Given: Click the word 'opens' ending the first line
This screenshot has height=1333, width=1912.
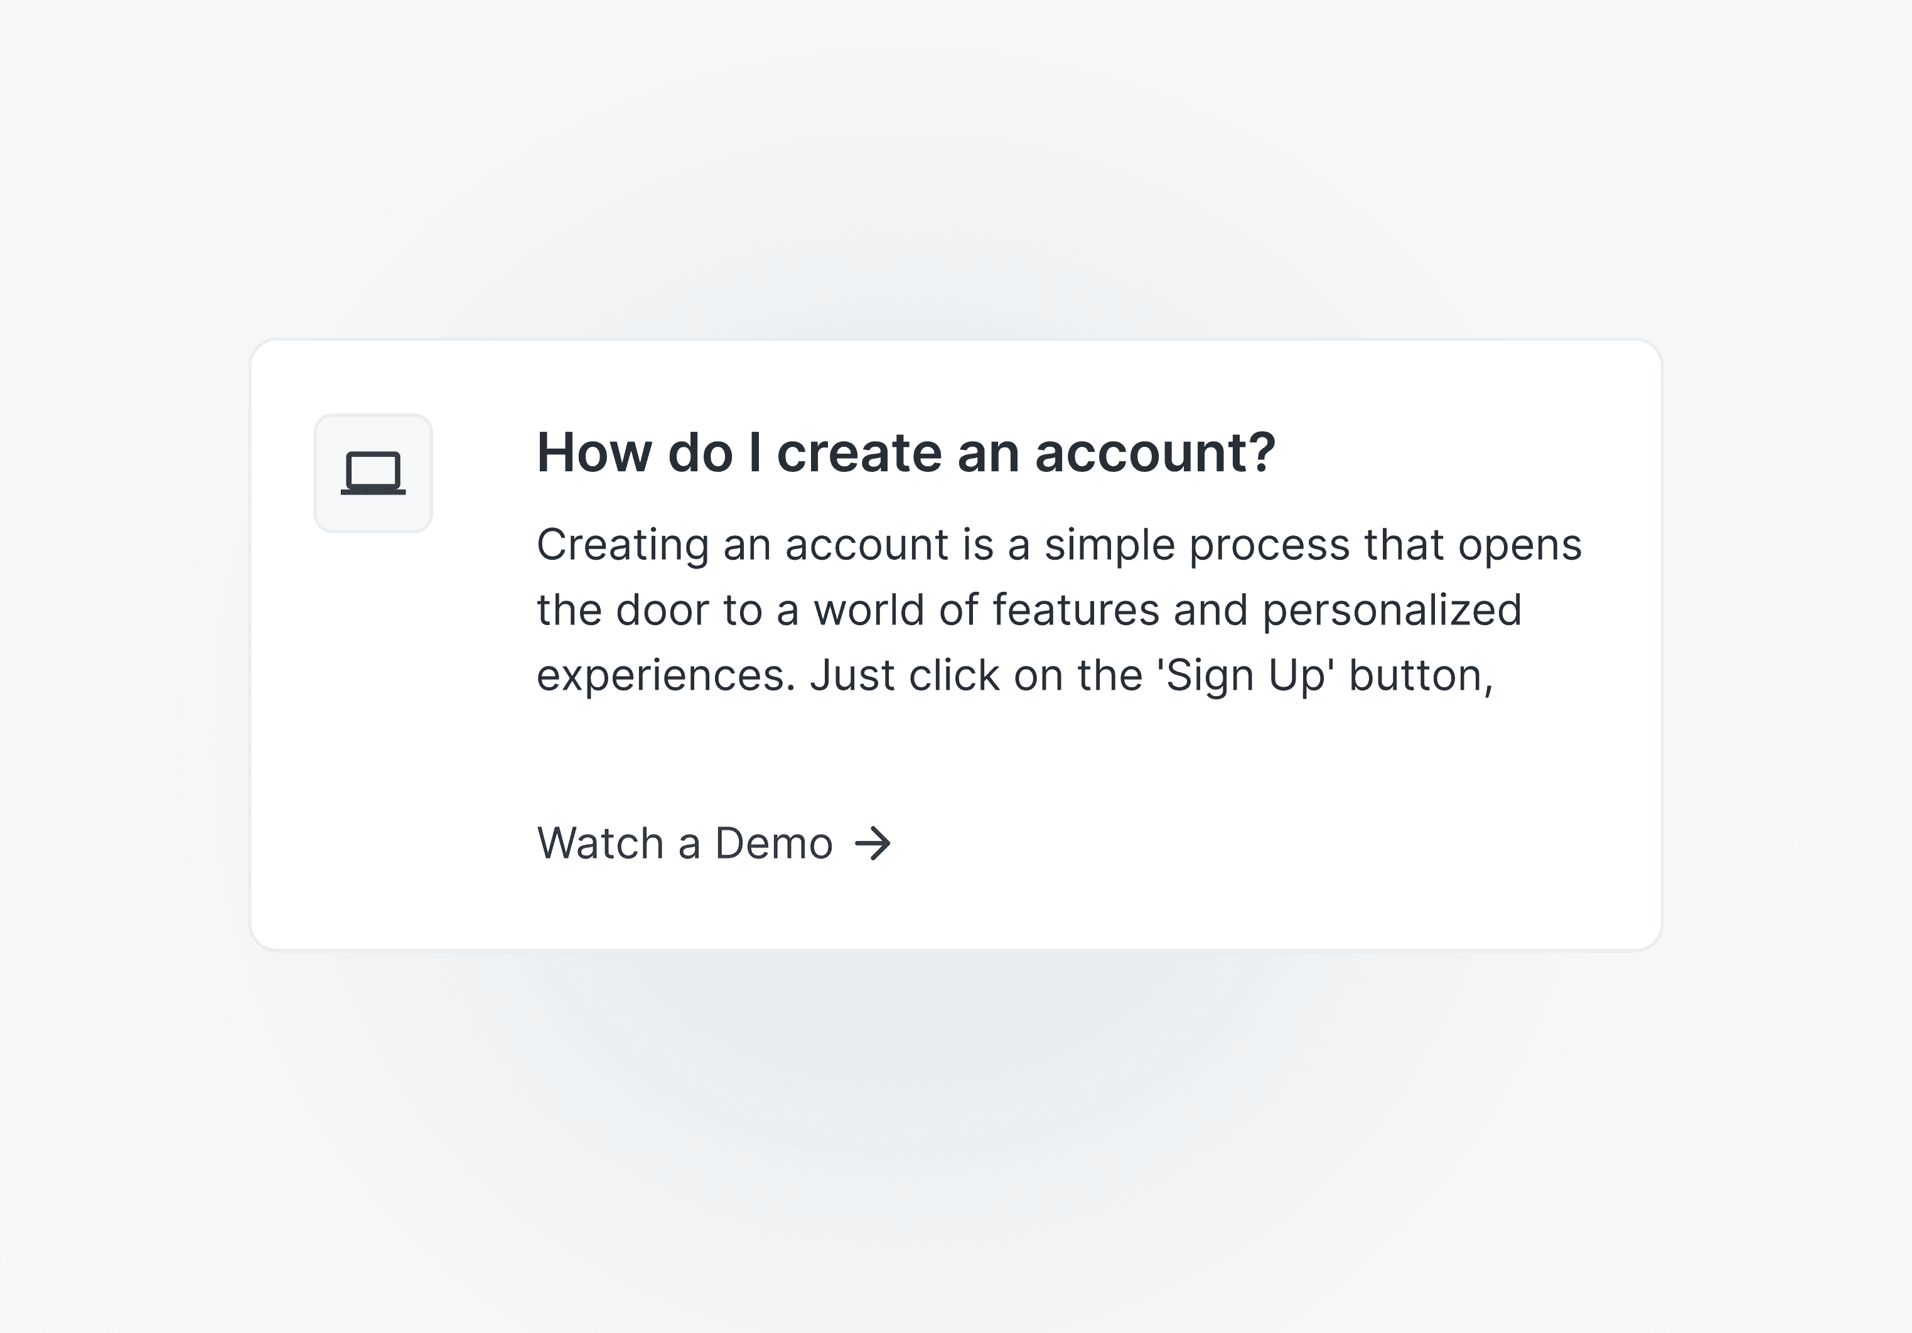Looking at the screenshot, I should [1519, 545].
